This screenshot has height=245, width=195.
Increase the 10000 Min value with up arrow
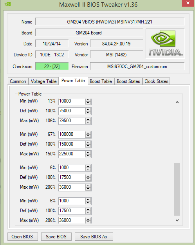click(88, 100)
